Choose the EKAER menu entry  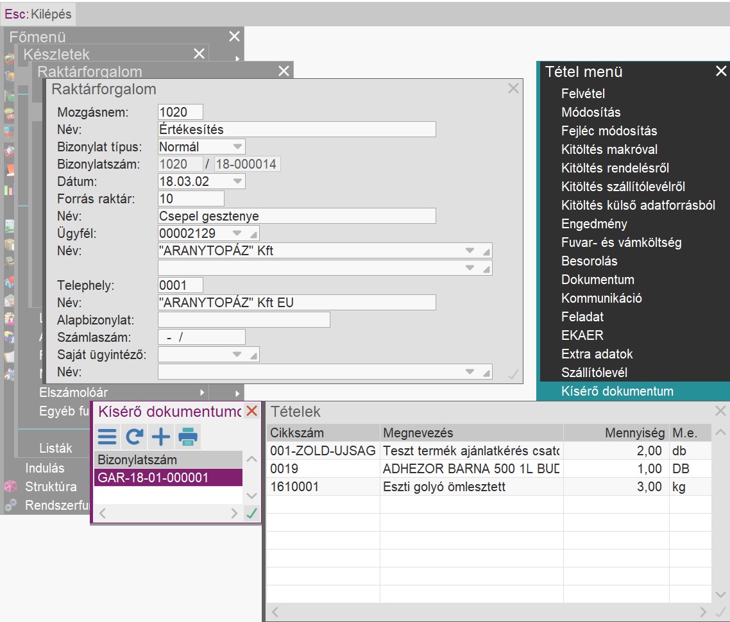(582, 335)
